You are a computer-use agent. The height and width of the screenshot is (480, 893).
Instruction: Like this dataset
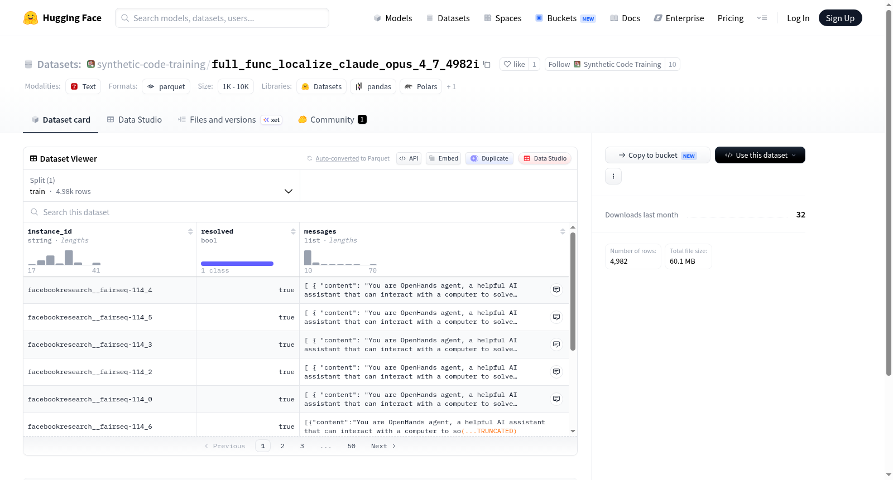click(x=514, y=64)
